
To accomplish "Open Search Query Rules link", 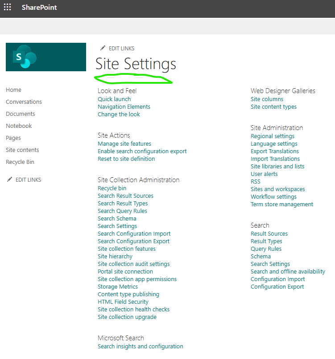I will click(x=122, y=211).
